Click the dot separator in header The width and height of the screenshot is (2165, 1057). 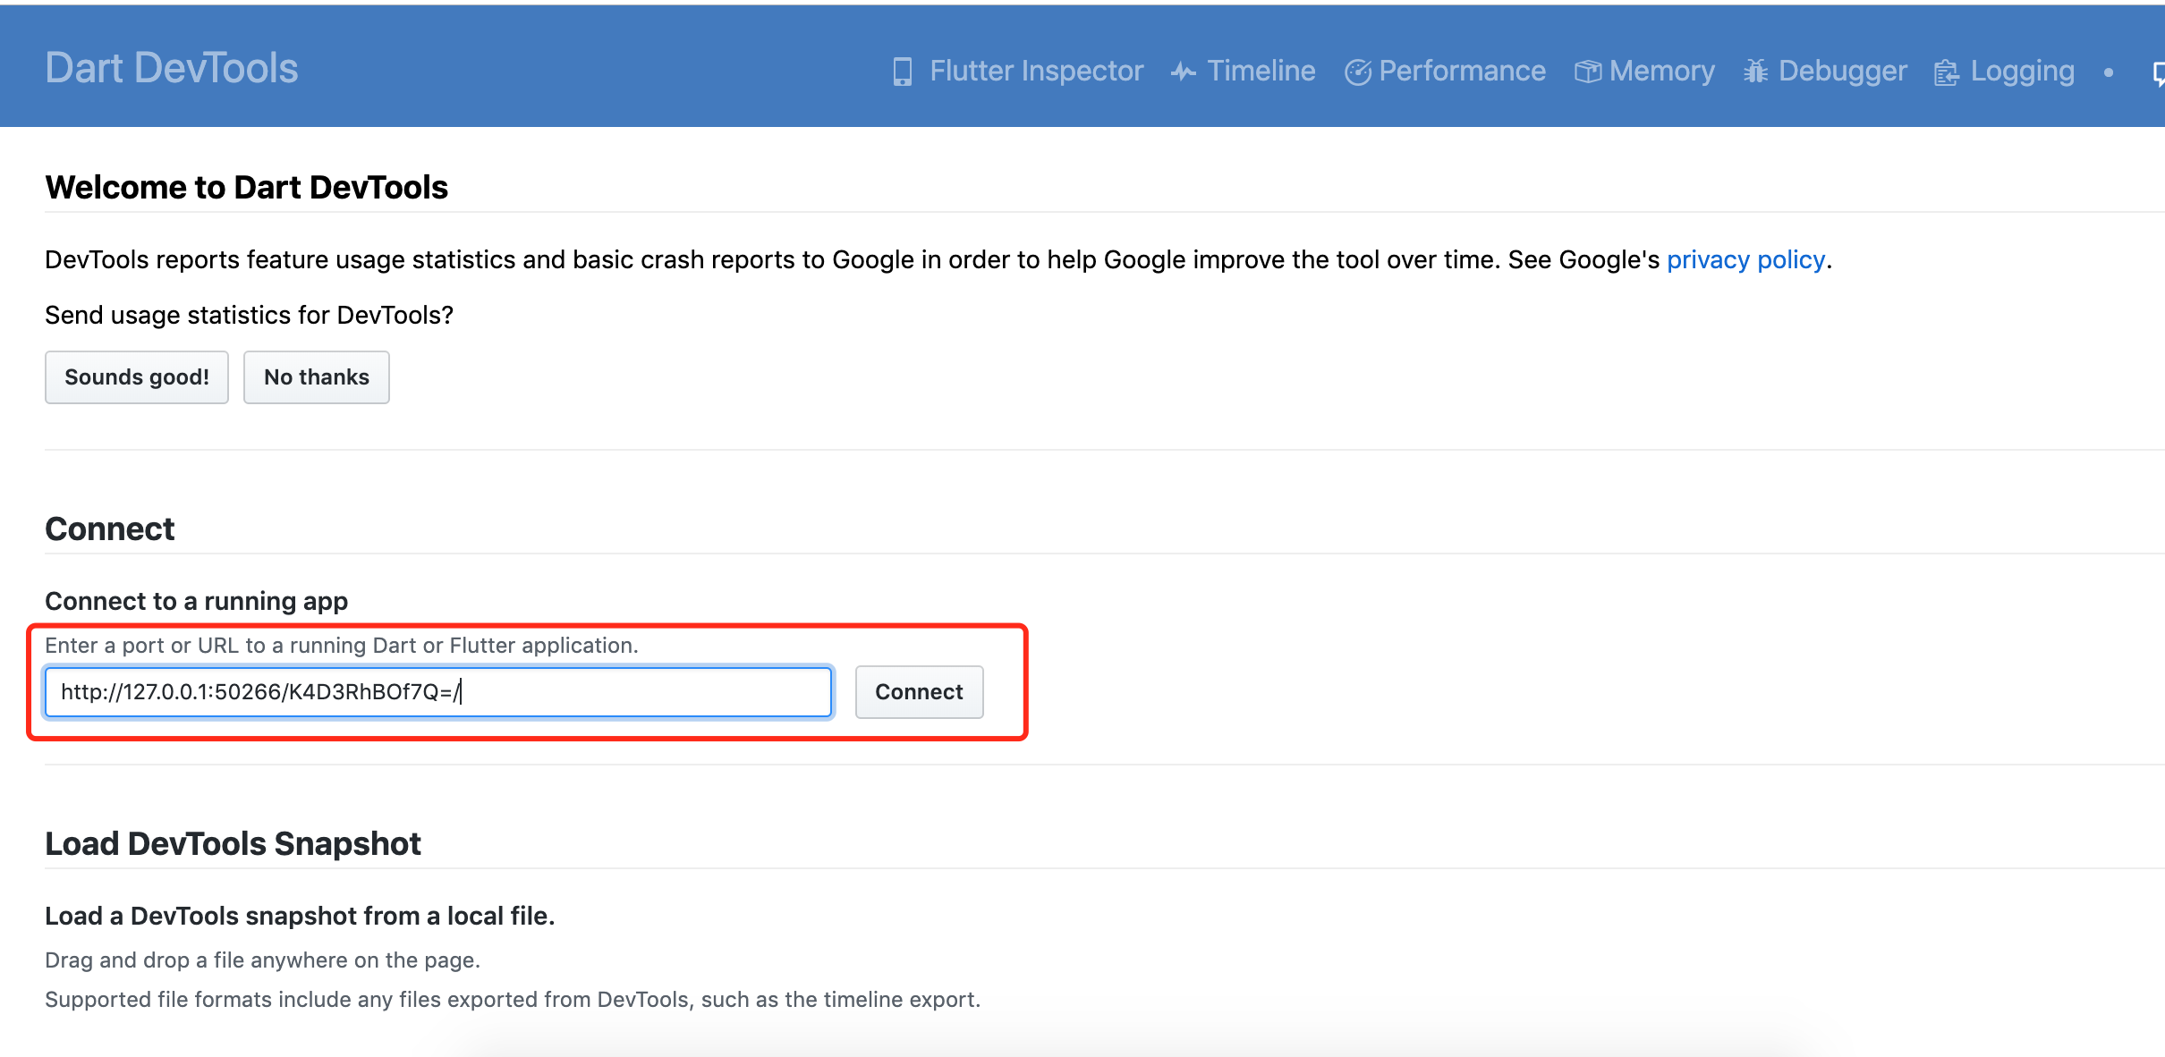click(x=2109, y=72)
